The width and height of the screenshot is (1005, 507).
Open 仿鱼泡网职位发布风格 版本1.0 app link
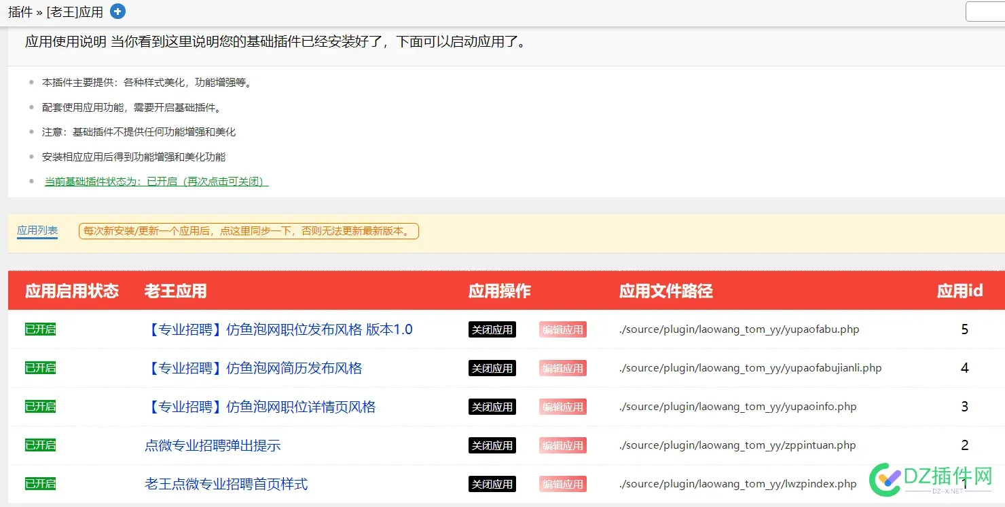279,329
